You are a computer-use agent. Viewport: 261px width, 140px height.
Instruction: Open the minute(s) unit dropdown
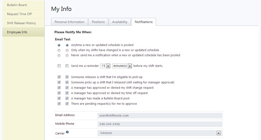[130, 66]
